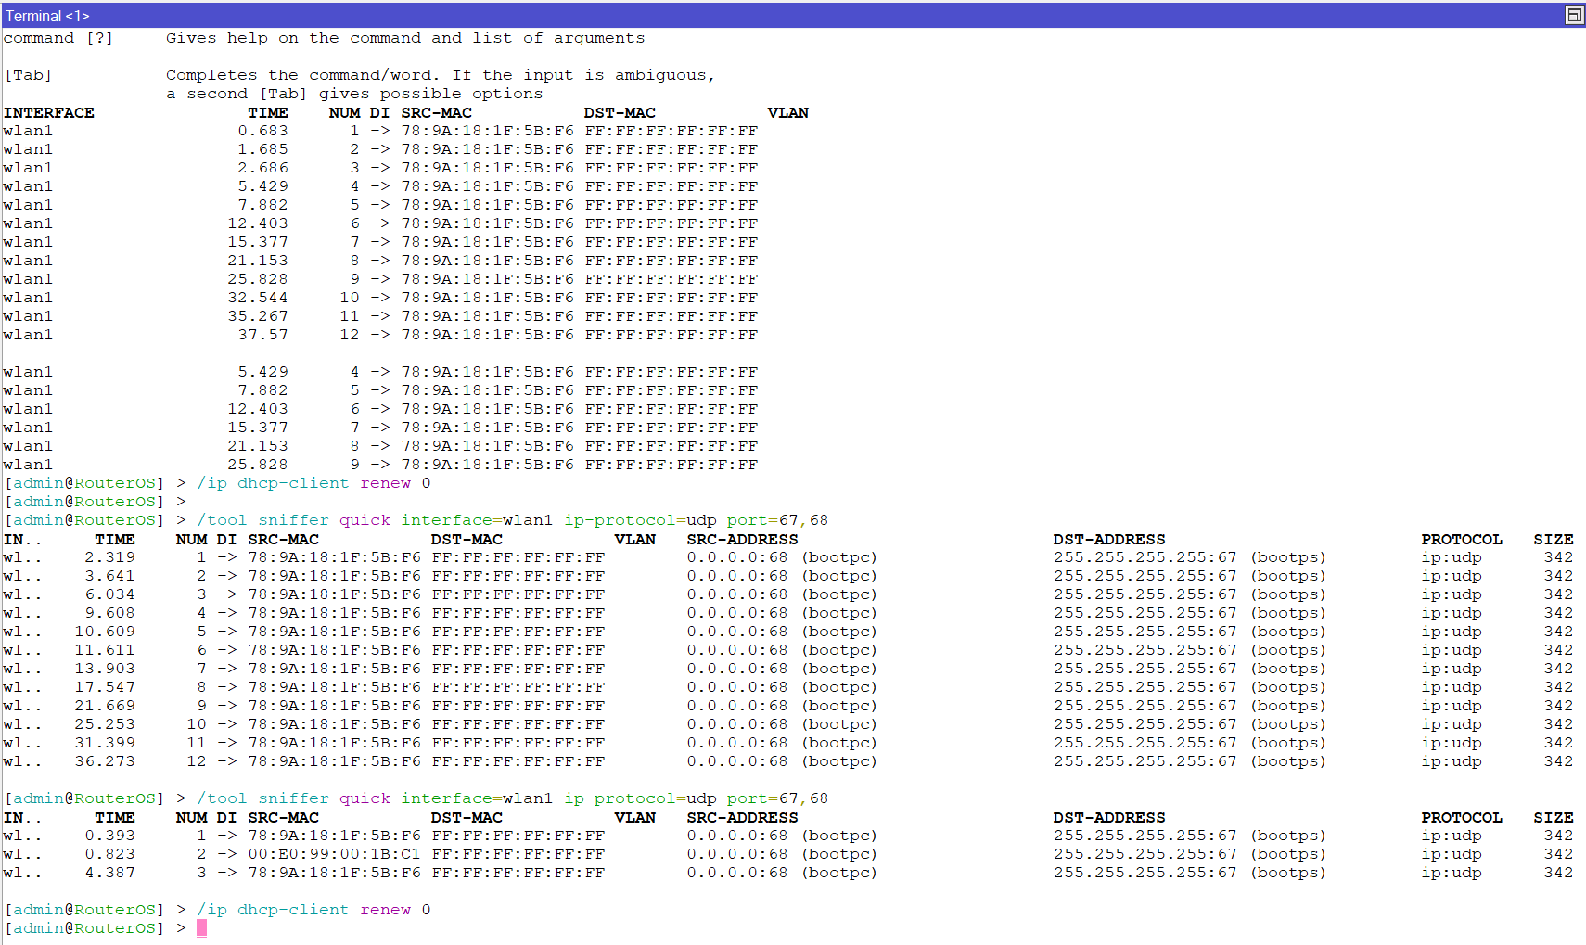Click the time value 36.273
The width and height of the screenshot is (1586, 945).
(x=105, y=761)
